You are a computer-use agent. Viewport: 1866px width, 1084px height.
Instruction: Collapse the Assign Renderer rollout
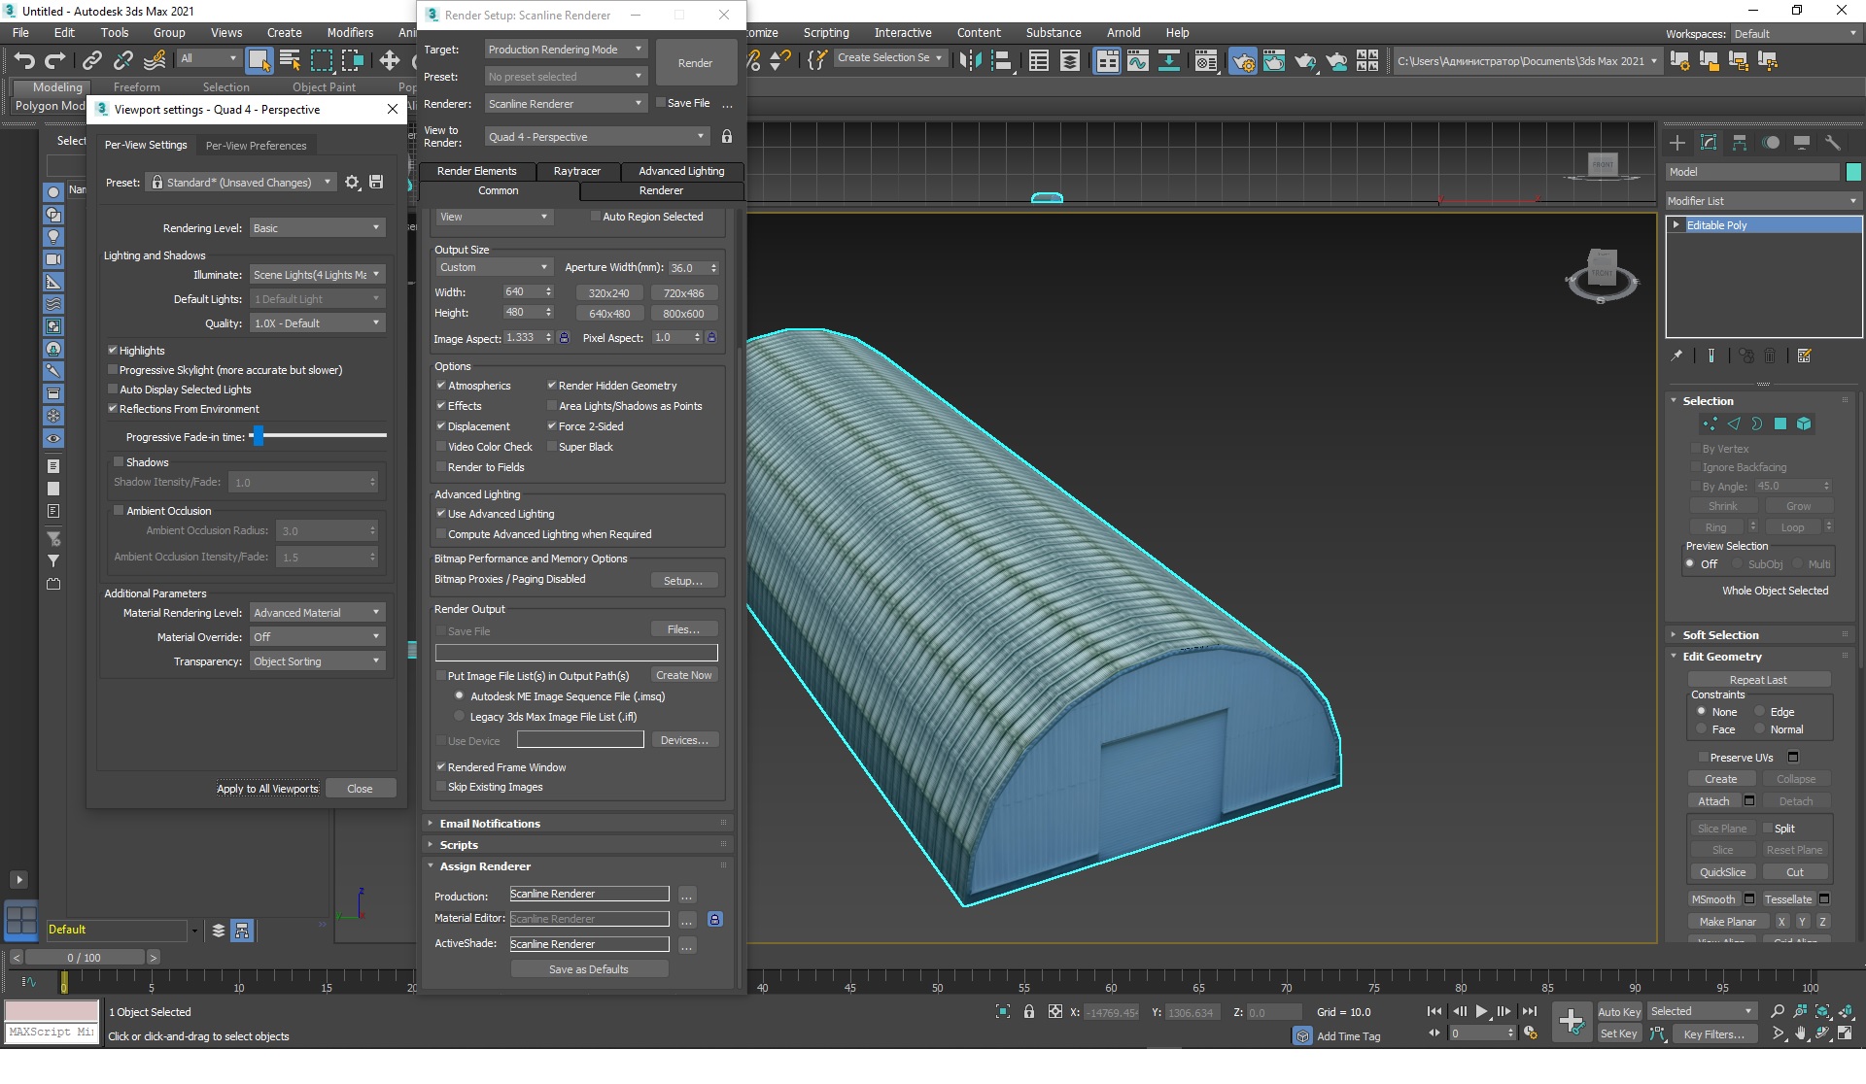[x=484, y=866]
